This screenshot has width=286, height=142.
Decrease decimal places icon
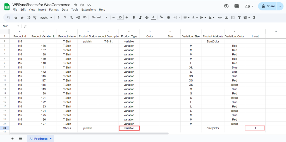71,18
